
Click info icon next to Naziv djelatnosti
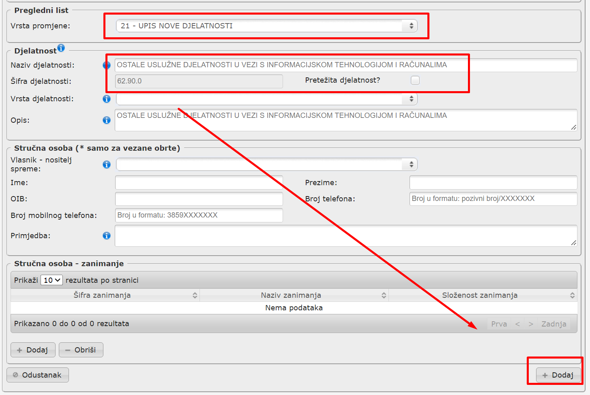coord(107,65)
